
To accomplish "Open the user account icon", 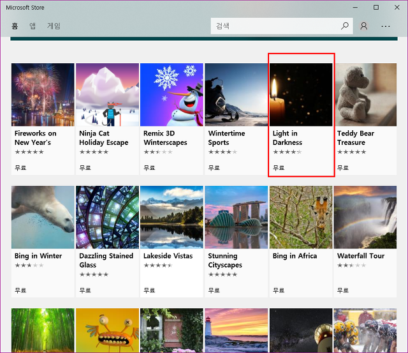I will 364,26.
